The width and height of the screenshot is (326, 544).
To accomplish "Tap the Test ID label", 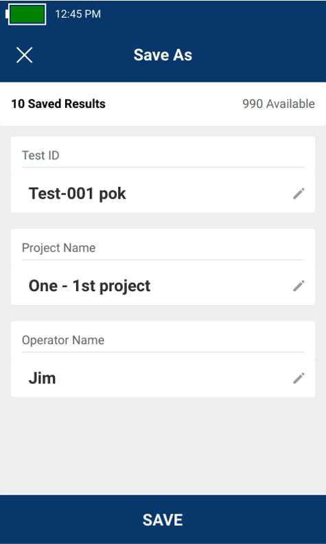I will [x=40, y=155].
